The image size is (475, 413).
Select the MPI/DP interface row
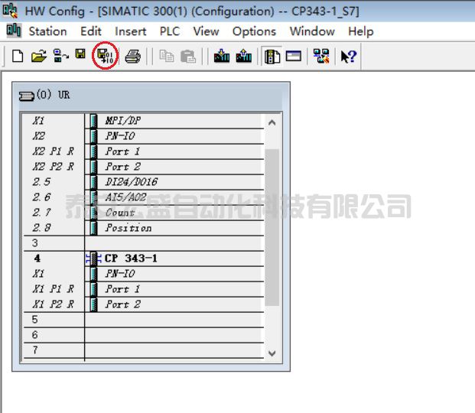122,121
